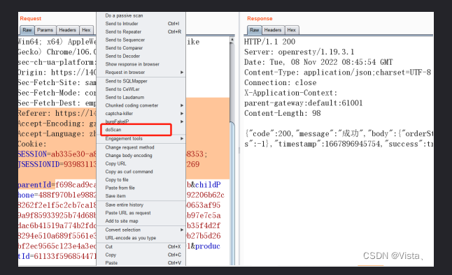The height and width of the screenshot is (275, 452).
Task: Click 'Content-Length: 98' header line
Action: pyautogui.click(x=282, y=113)
